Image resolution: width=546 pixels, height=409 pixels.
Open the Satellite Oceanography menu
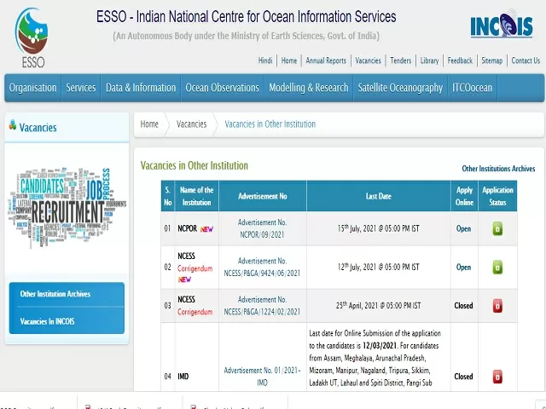[x=400, y=88]
